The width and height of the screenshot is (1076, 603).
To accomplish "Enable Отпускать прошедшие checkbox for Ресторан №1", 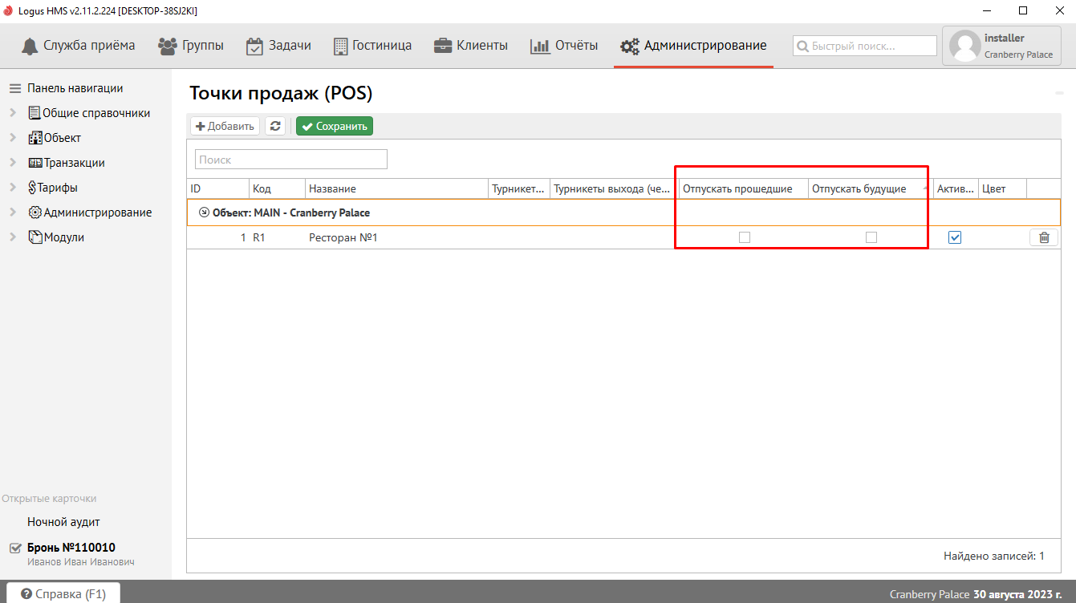I will click(745, 237).
